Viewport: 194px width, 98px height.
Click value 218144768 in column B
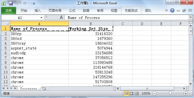pos(91,67)
